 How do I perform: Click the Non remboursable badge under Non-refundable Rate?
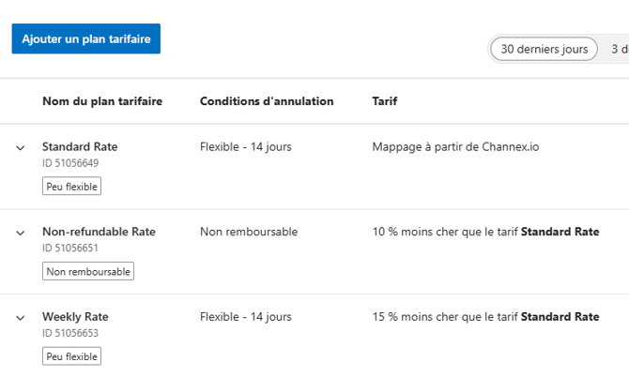click(x=88, y=271)
